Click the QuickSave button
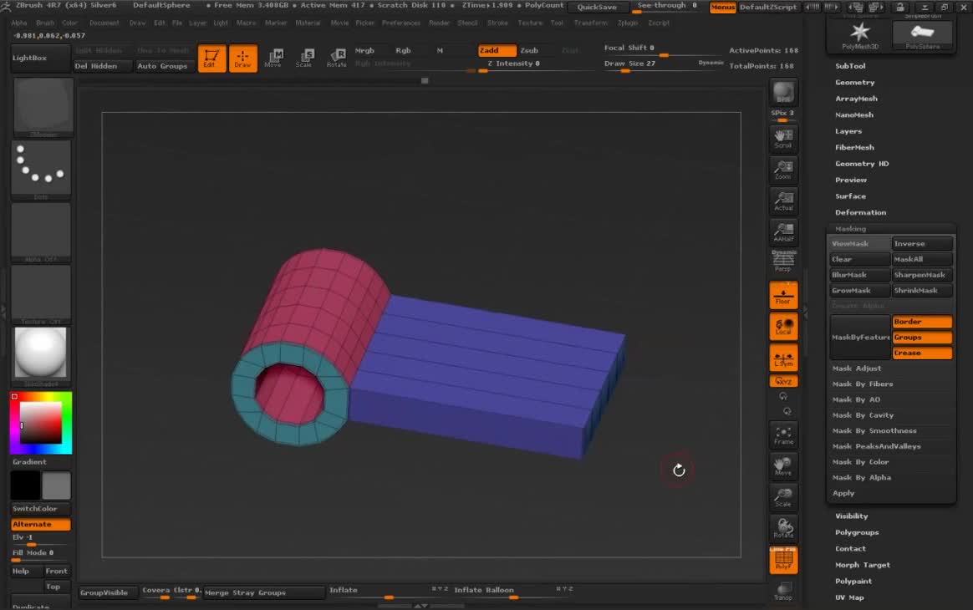The height and width of the screenshot is (610, 973). point(597,8)
